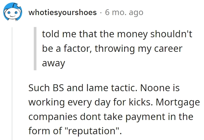Collapse the comment using the thread line
204x140 pixels.
12,84
